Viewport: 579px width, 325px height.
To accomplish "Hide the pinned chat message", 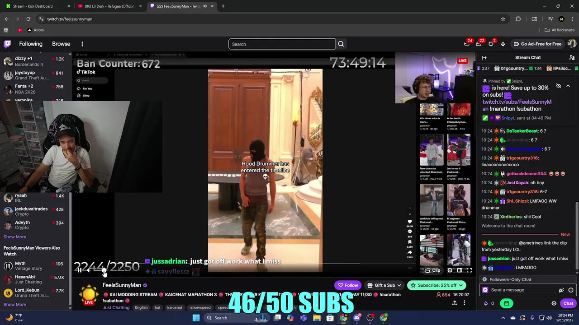I will tap(558, 86).
